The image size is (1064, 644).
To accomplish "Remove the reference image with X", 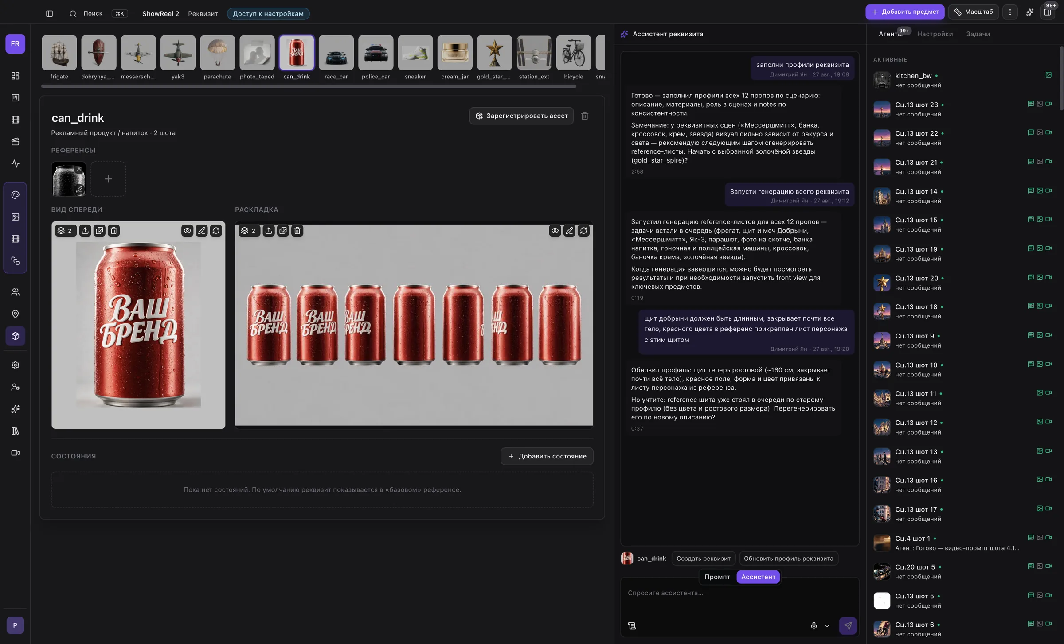I will click(x=79, y=169).
